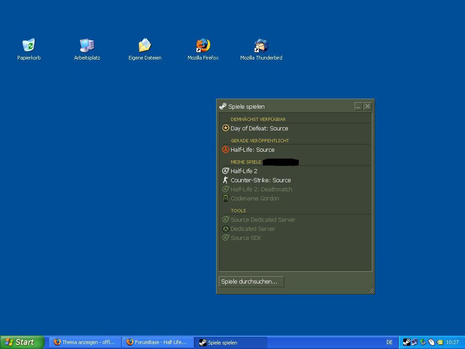Image resolution: width=465 pixels, height=349 pixels.
Task: Click the Day of Defeat: Source star icon
Action: pyautogui.click(x=226, y=128)
